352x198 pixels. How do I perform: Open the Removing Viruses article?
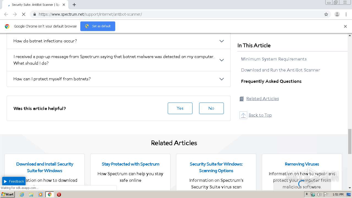click(x=302, y=164)
